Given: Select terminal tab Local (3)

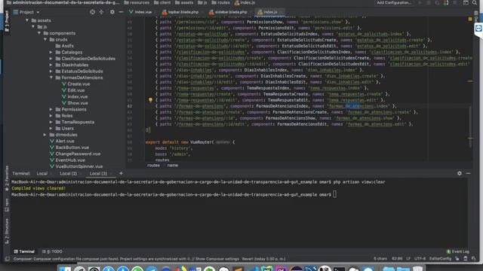Looking at the screenshot, I should [x=98, y=174].
